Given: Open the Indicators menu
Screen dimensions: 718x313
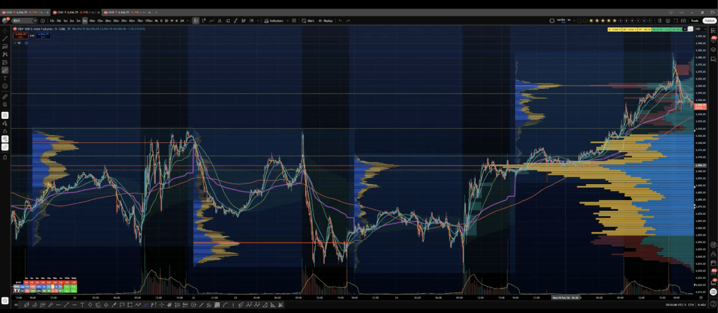Looking at the screenshot, I should tap(276, 20).
